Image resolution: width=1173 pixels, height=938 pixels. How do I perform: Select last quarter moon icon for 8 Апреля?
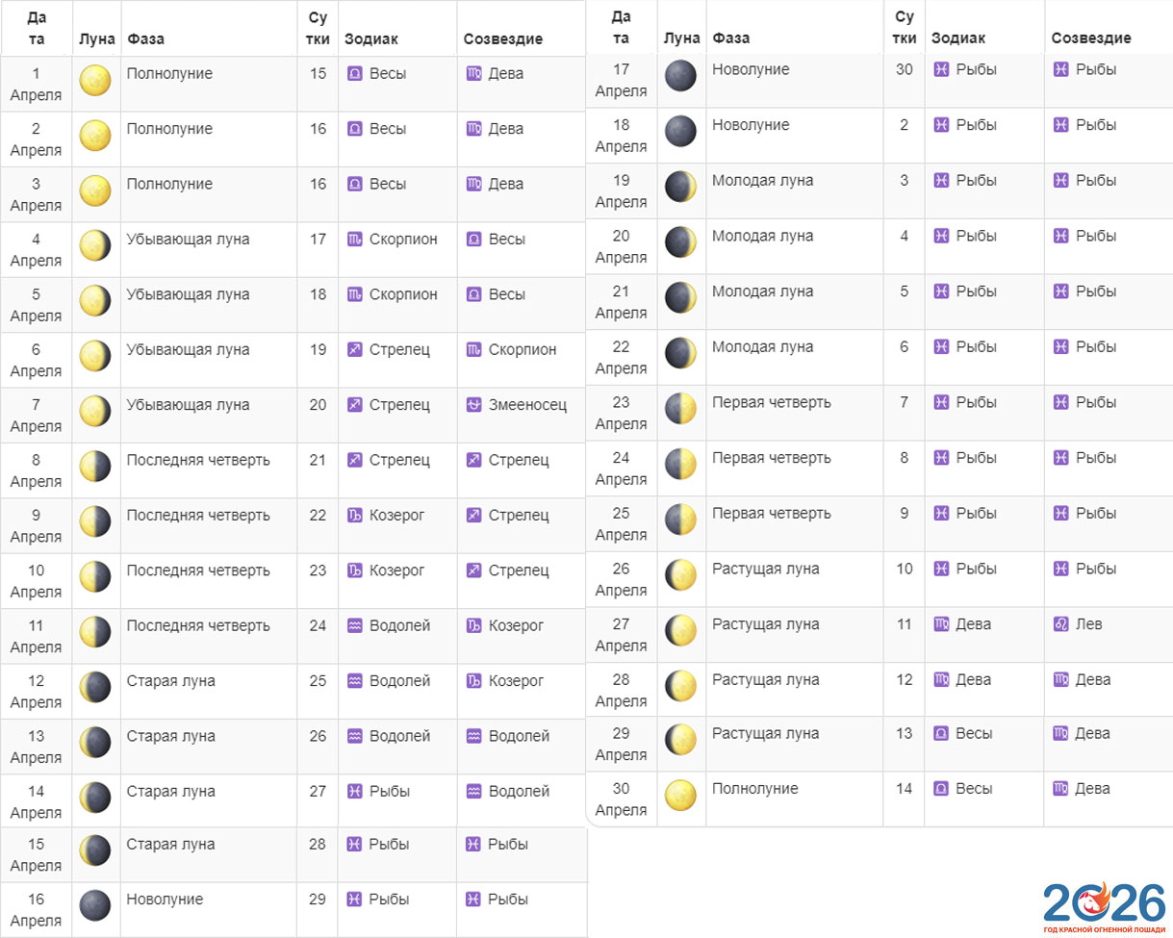(x=95, y=467)
